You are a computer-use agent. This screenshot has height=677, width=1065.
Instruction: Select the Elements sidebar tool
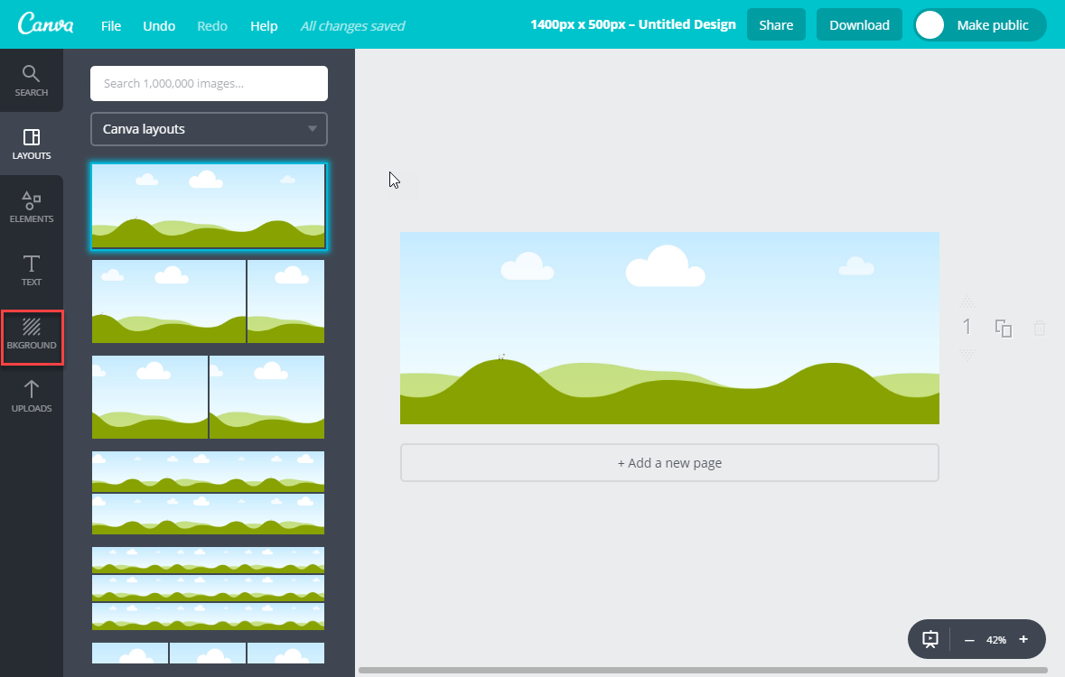tap(32, 207)
